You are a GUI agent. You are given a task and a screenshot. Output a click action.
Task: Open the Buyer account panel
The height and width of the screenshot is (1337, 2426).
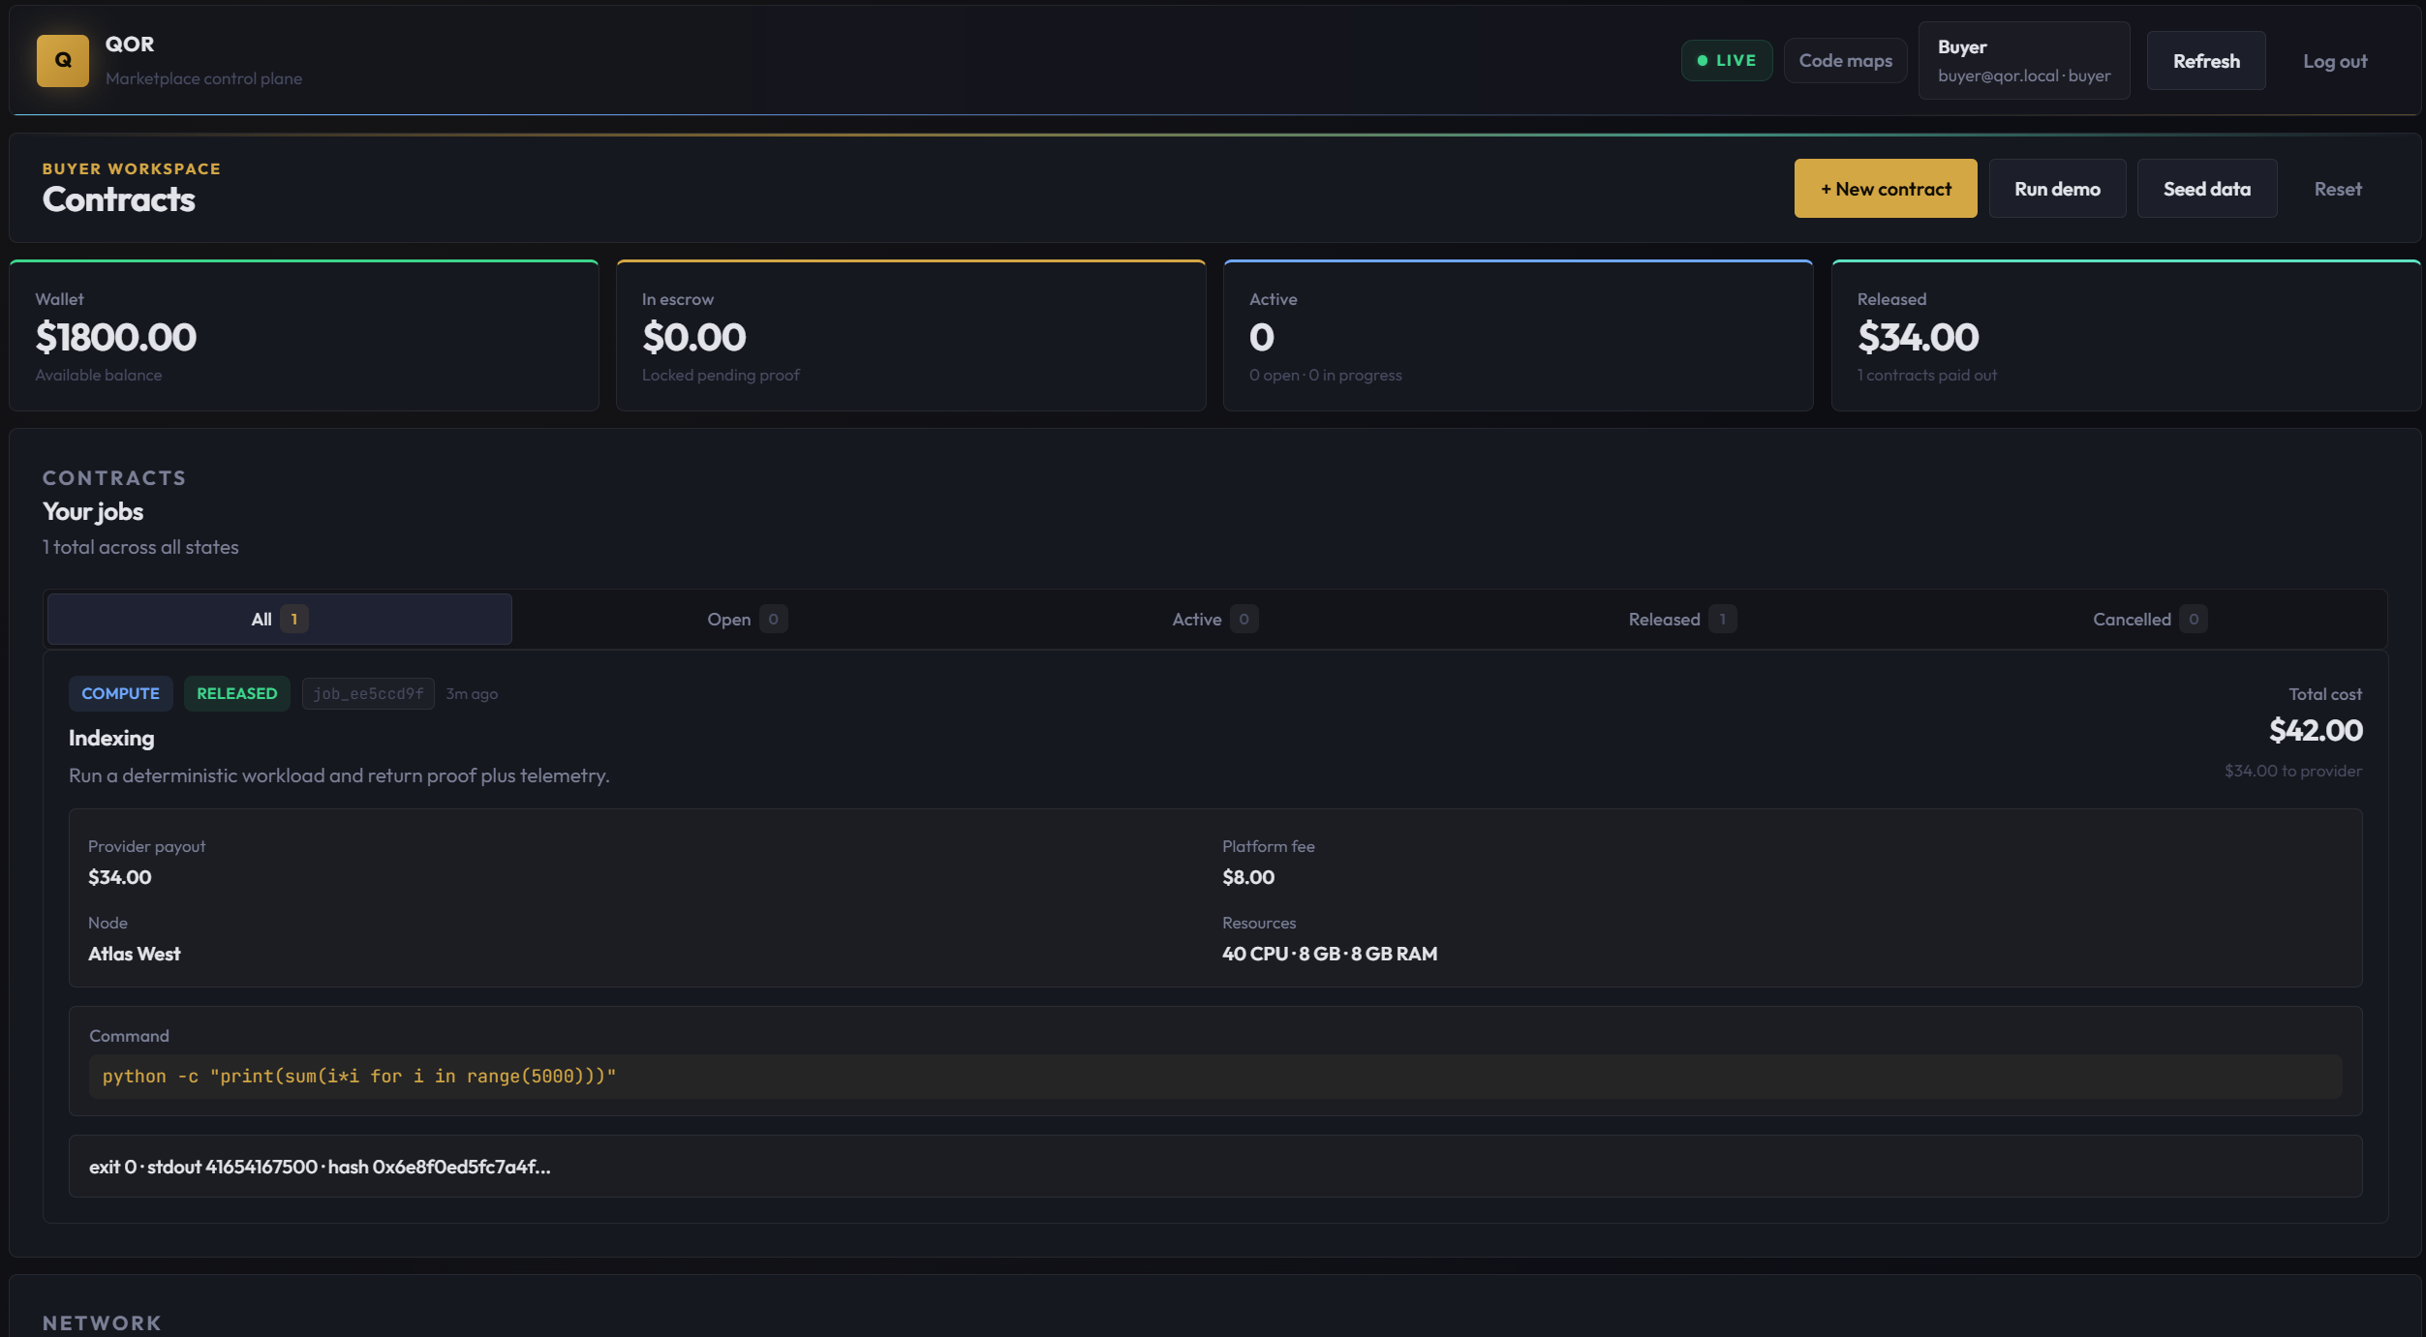pos(2023,61)
